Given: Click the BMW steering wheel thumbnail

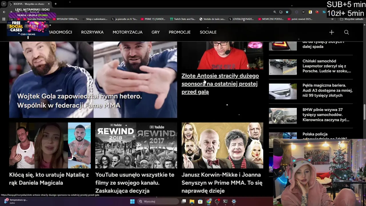Looking at the screenshot, I should point(283,116).
